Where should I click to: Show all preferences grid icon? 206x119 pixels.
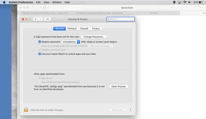[48, 19]
